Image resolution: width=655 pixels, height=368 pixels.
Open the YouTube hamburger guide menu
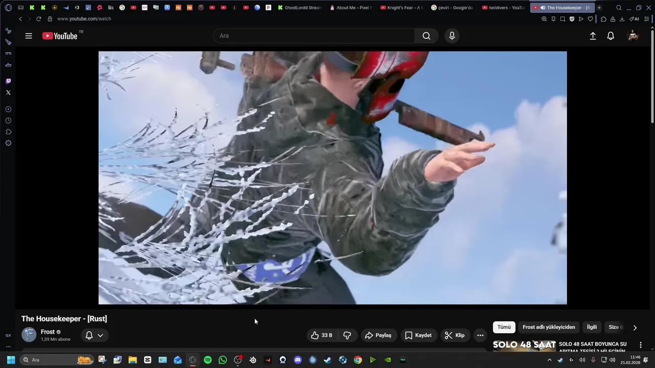pyautogui.click(x=29, y=36)
